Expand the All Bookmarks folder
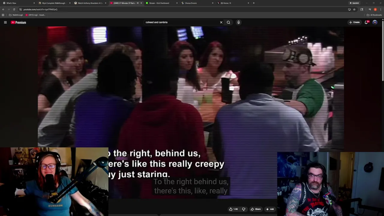The image size is (384, 216). (x=374, y=15)
